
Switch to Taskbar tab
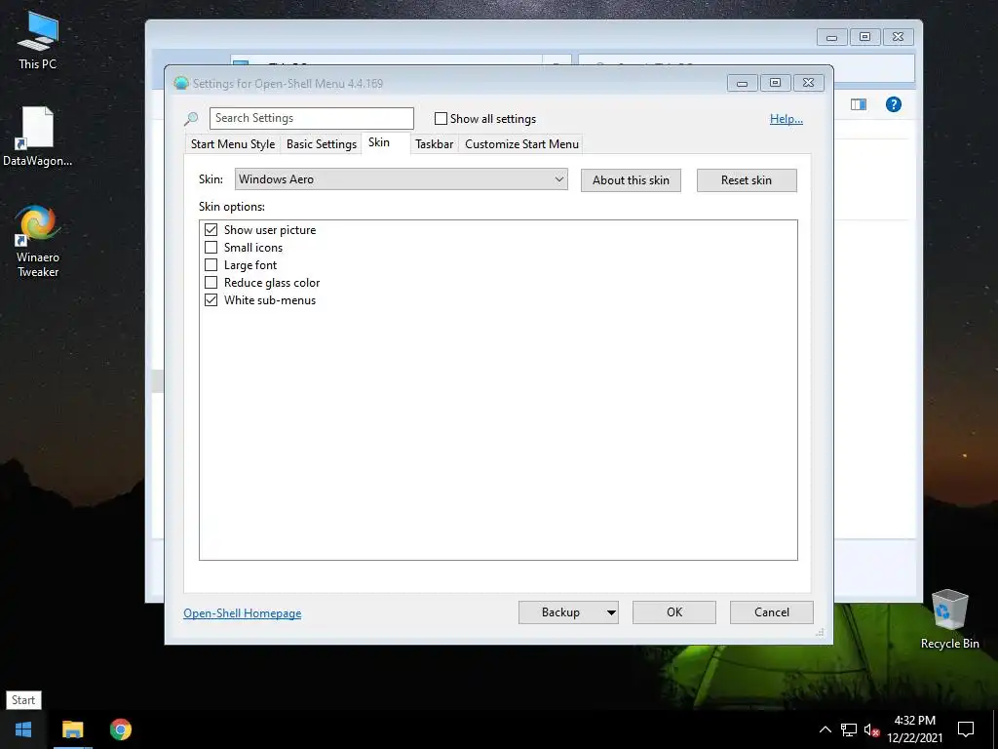(434, 144)
